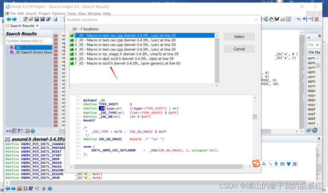Click the File Name column header
This screenshot has height=193, width=328.
(x=314, y=52)
